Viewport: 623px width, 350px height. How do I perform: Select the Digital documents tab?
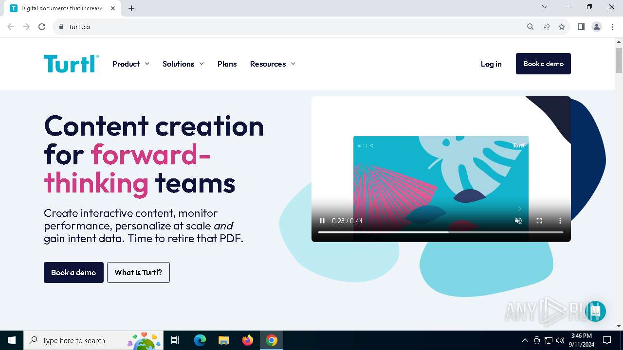63,8
